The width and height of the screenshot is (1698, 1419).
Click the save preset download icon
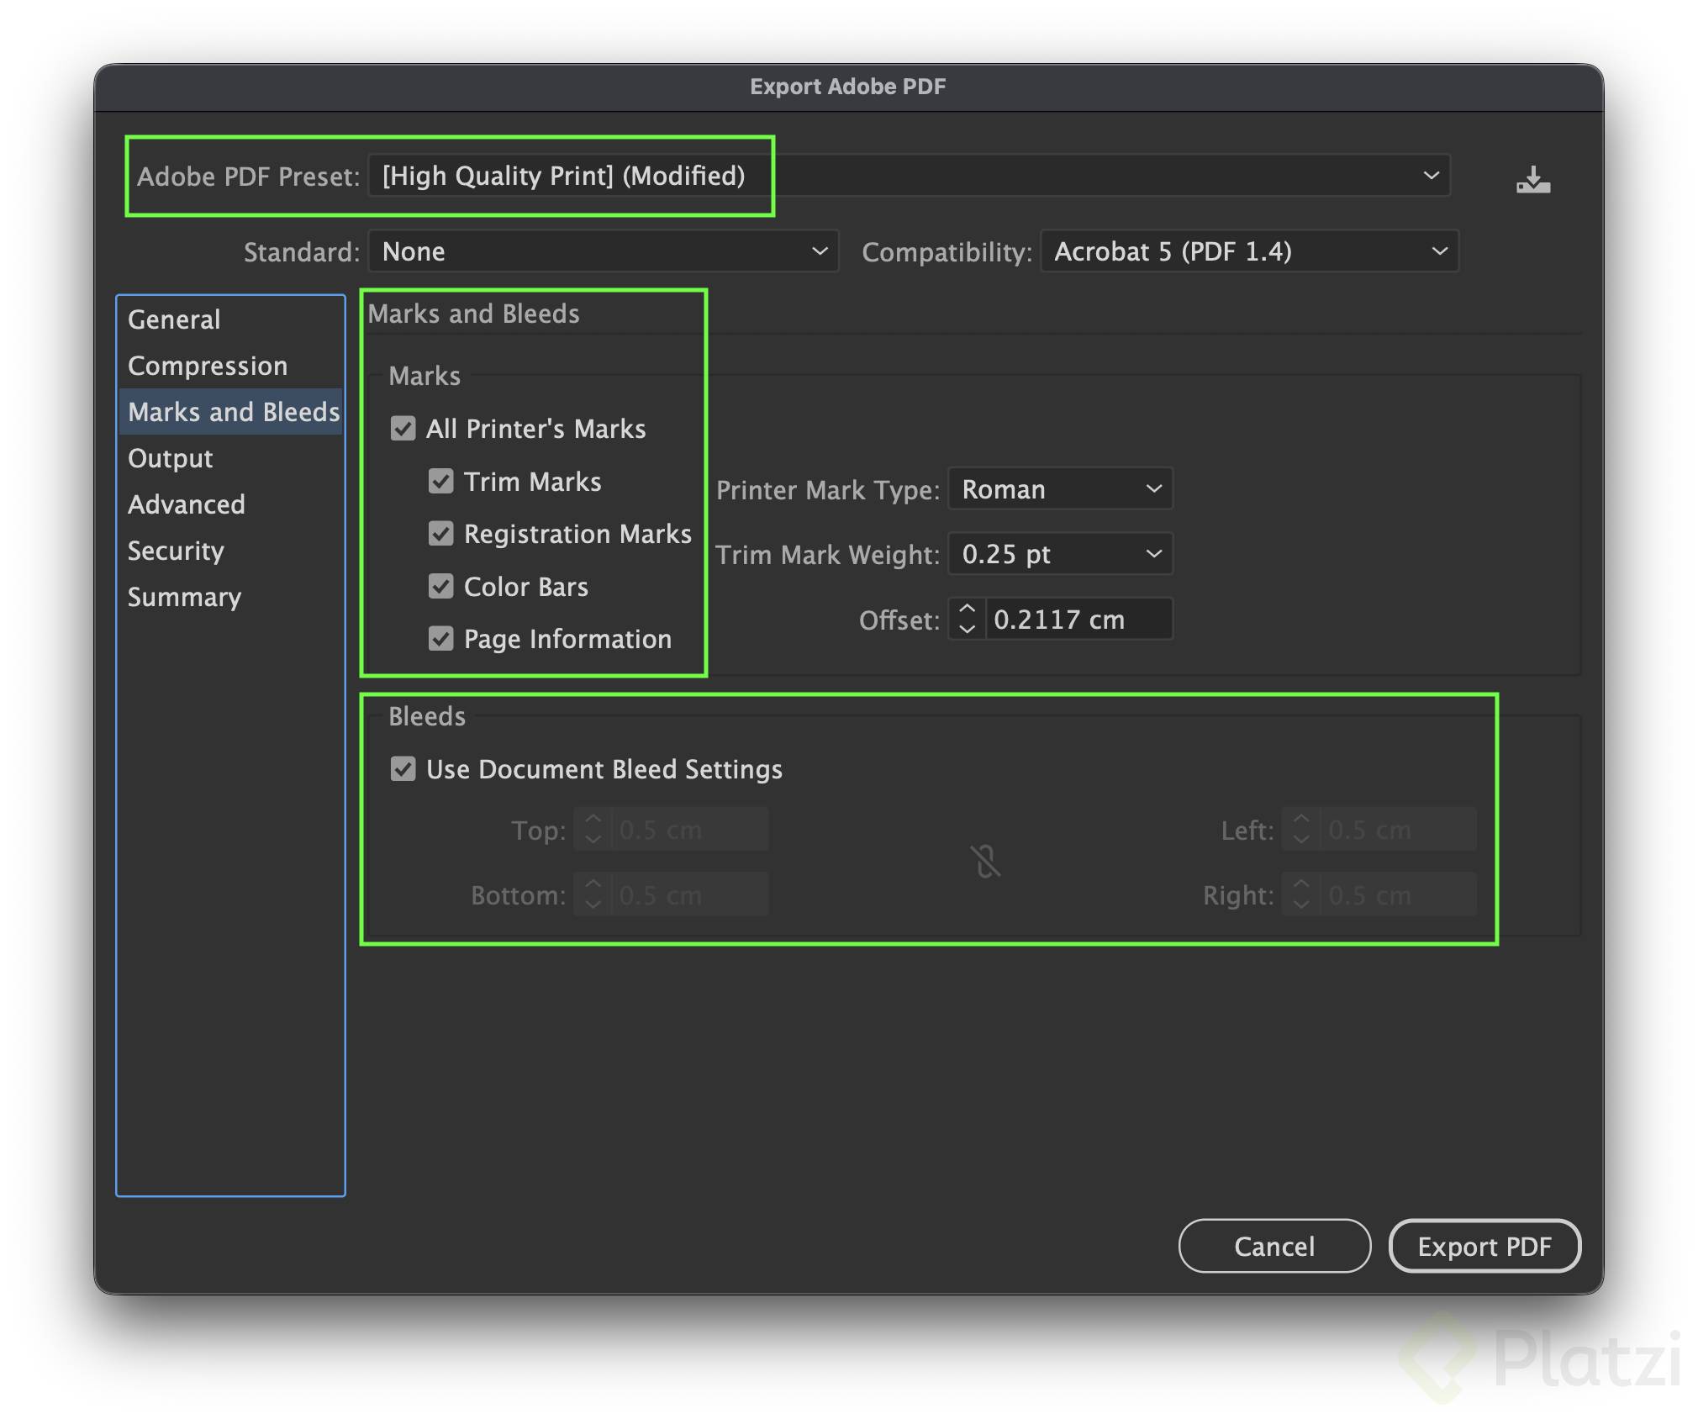(x=1532, y=179)
